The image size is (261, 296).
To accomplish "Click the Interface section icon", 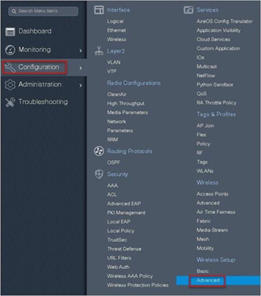I will (x=99, y=10).
